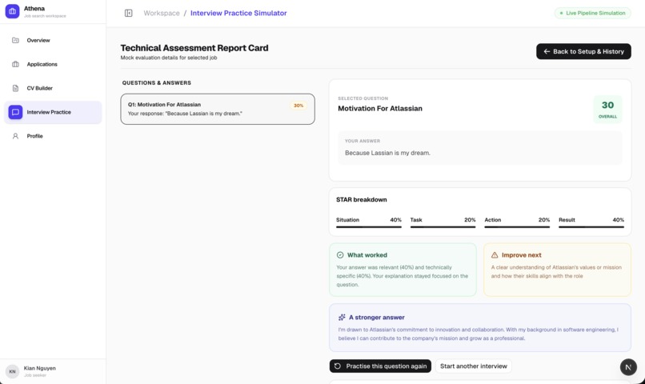
Task: Click the Interview Practice Simulator breadcrumb
Action: point(238,13)
